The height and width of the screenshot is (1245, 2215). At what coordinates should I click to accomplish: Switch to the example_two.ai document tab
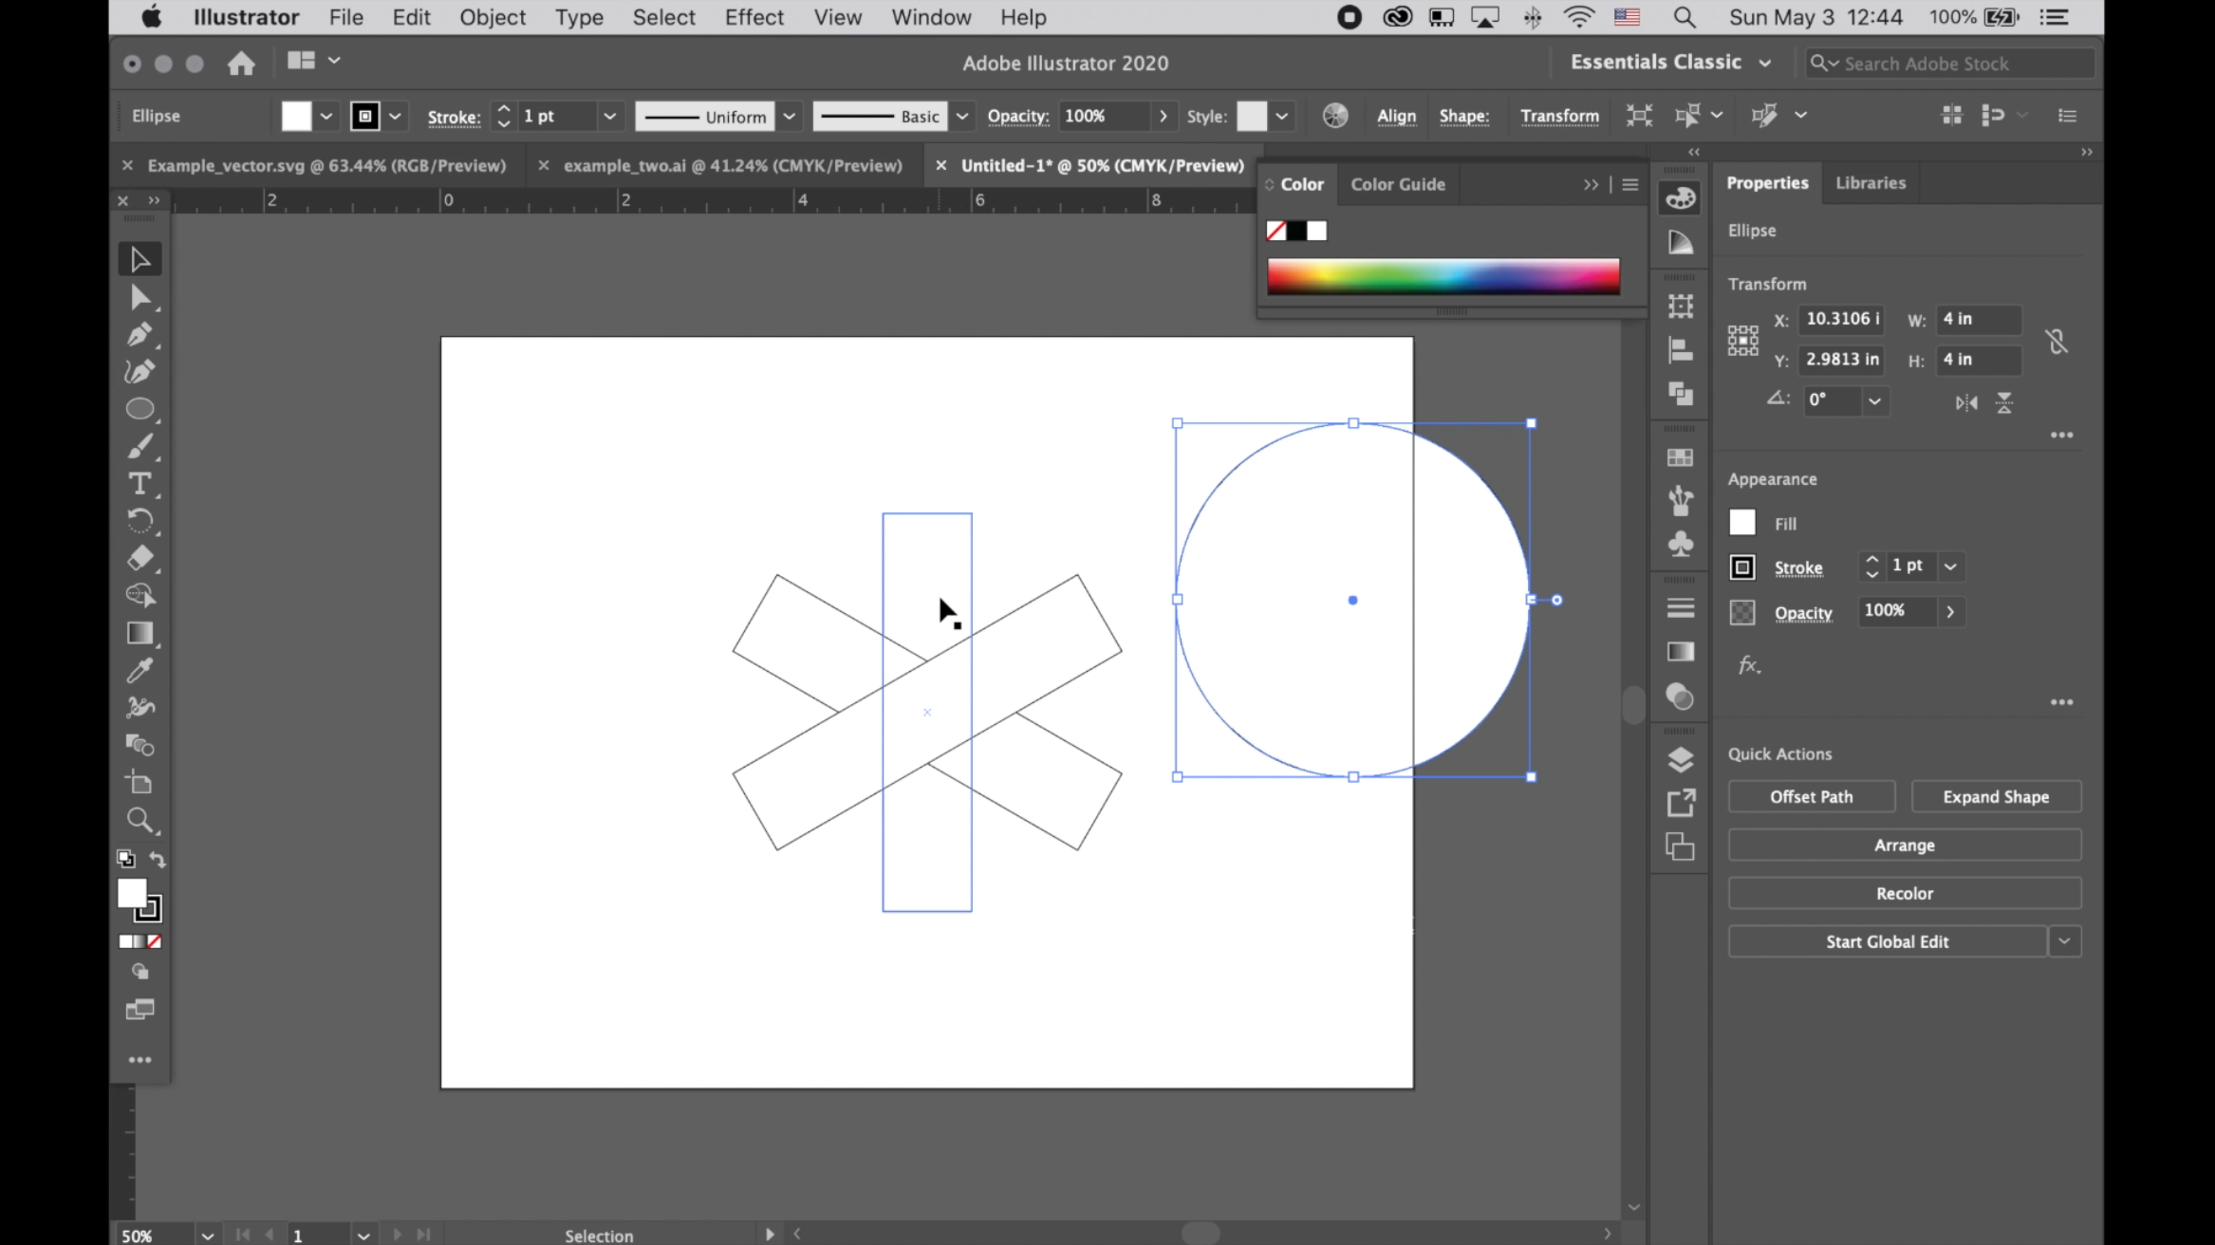(x=732, y=165)
